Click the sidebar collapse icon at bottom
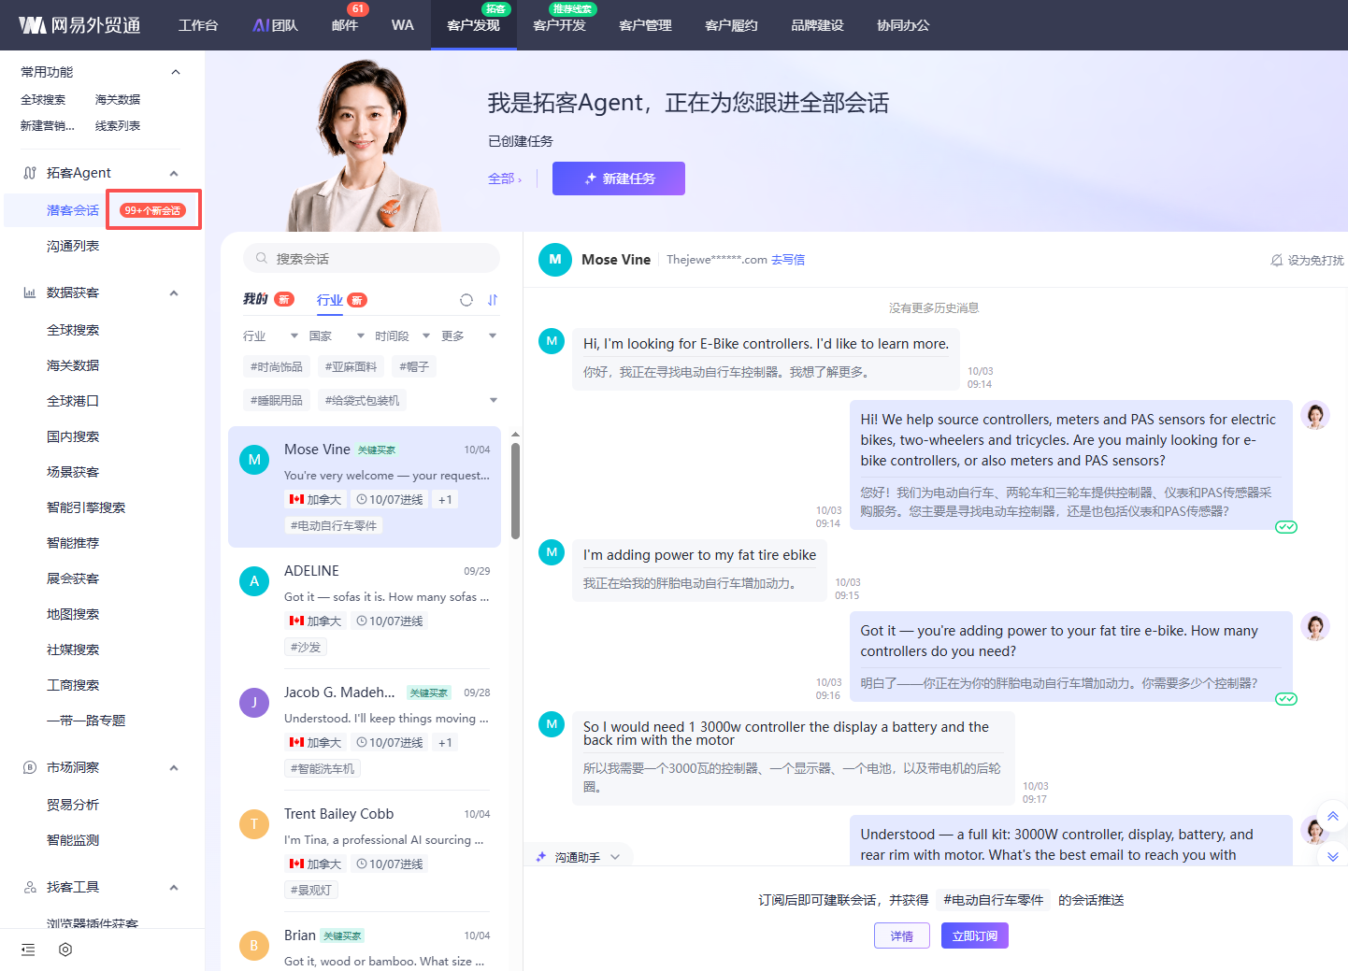This screenshot has width=1348, height=971. 28,950
